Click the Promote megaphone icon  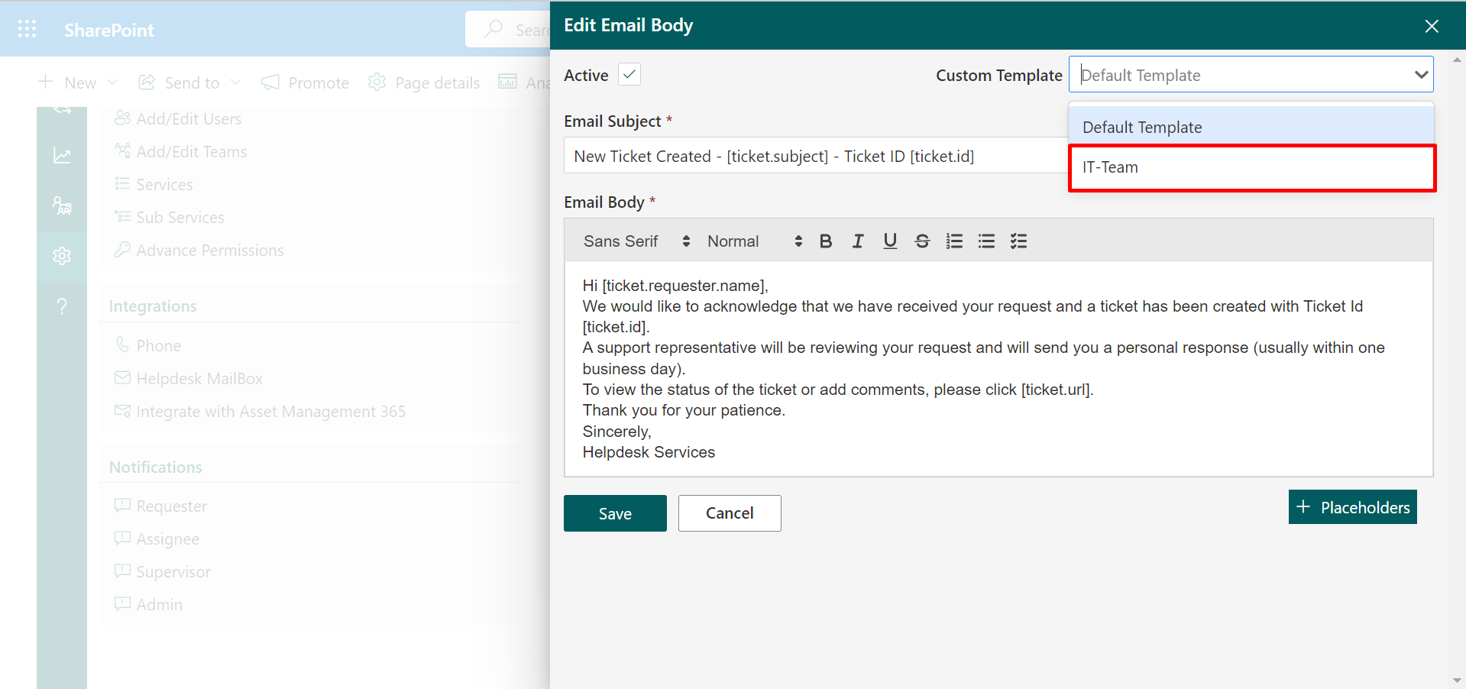(x=270, y=82)
